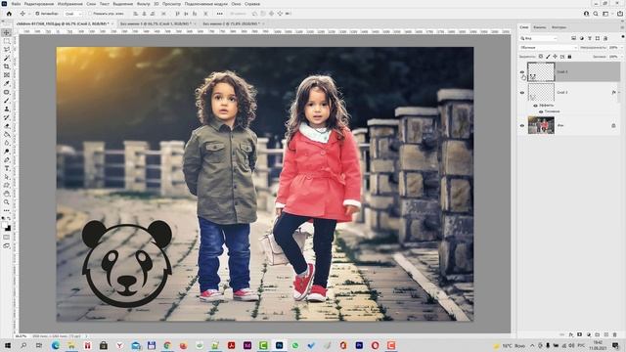Toggle the Показать упр. элем. checkbox
626x352 pixels.
point(90,14)
